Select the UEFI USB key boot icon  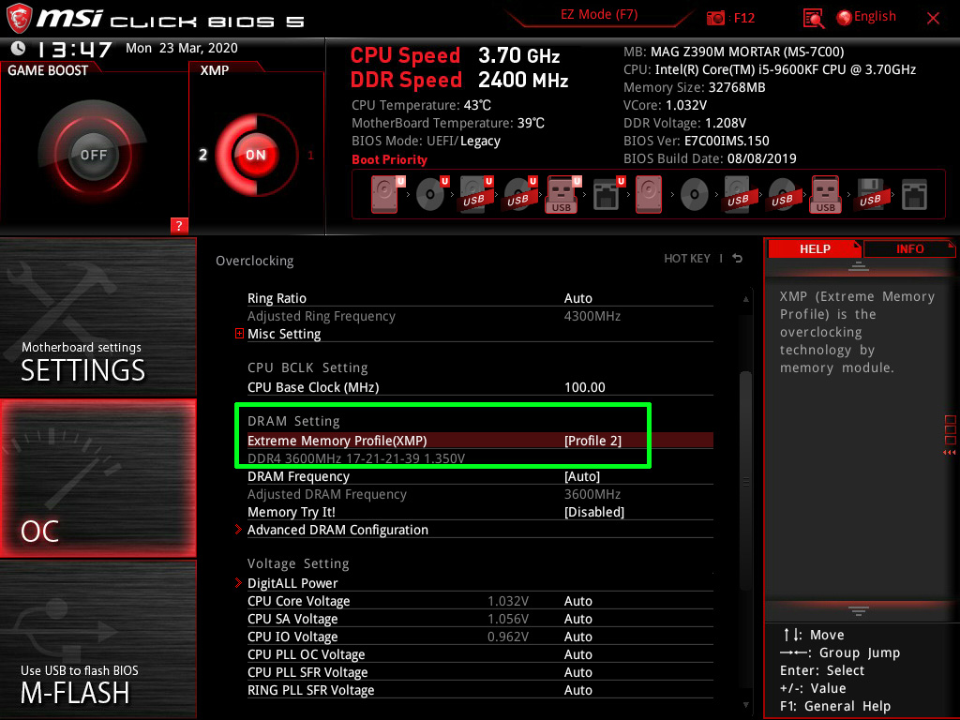click(562, 195)
